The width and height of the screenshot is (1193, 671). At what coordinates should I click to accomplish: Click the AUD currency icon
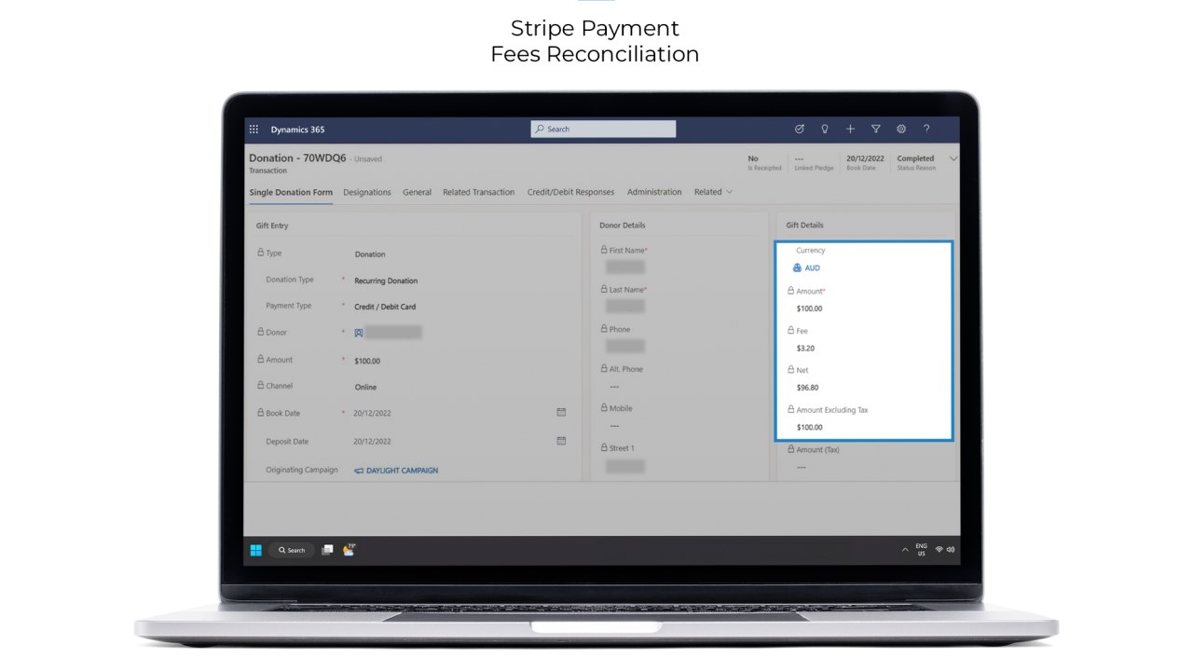coord(797,267)
